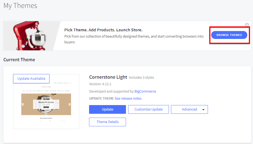Click the Books for Cooks preview banner
Screen dimensions: 253x144
pos(46,103)
